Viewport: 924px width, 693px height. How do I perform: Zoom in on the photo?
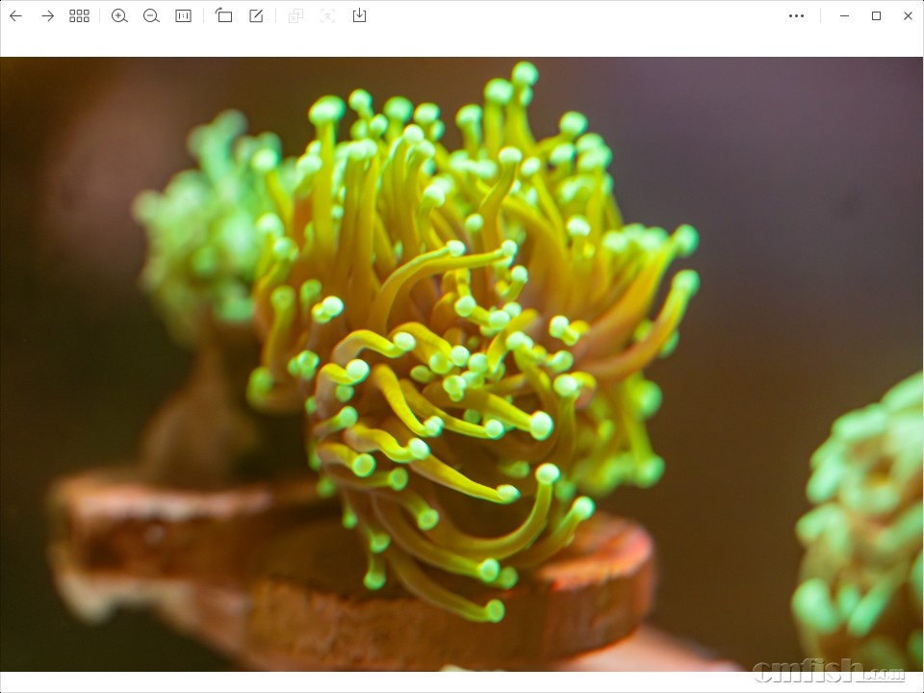(x=119, y=15)
